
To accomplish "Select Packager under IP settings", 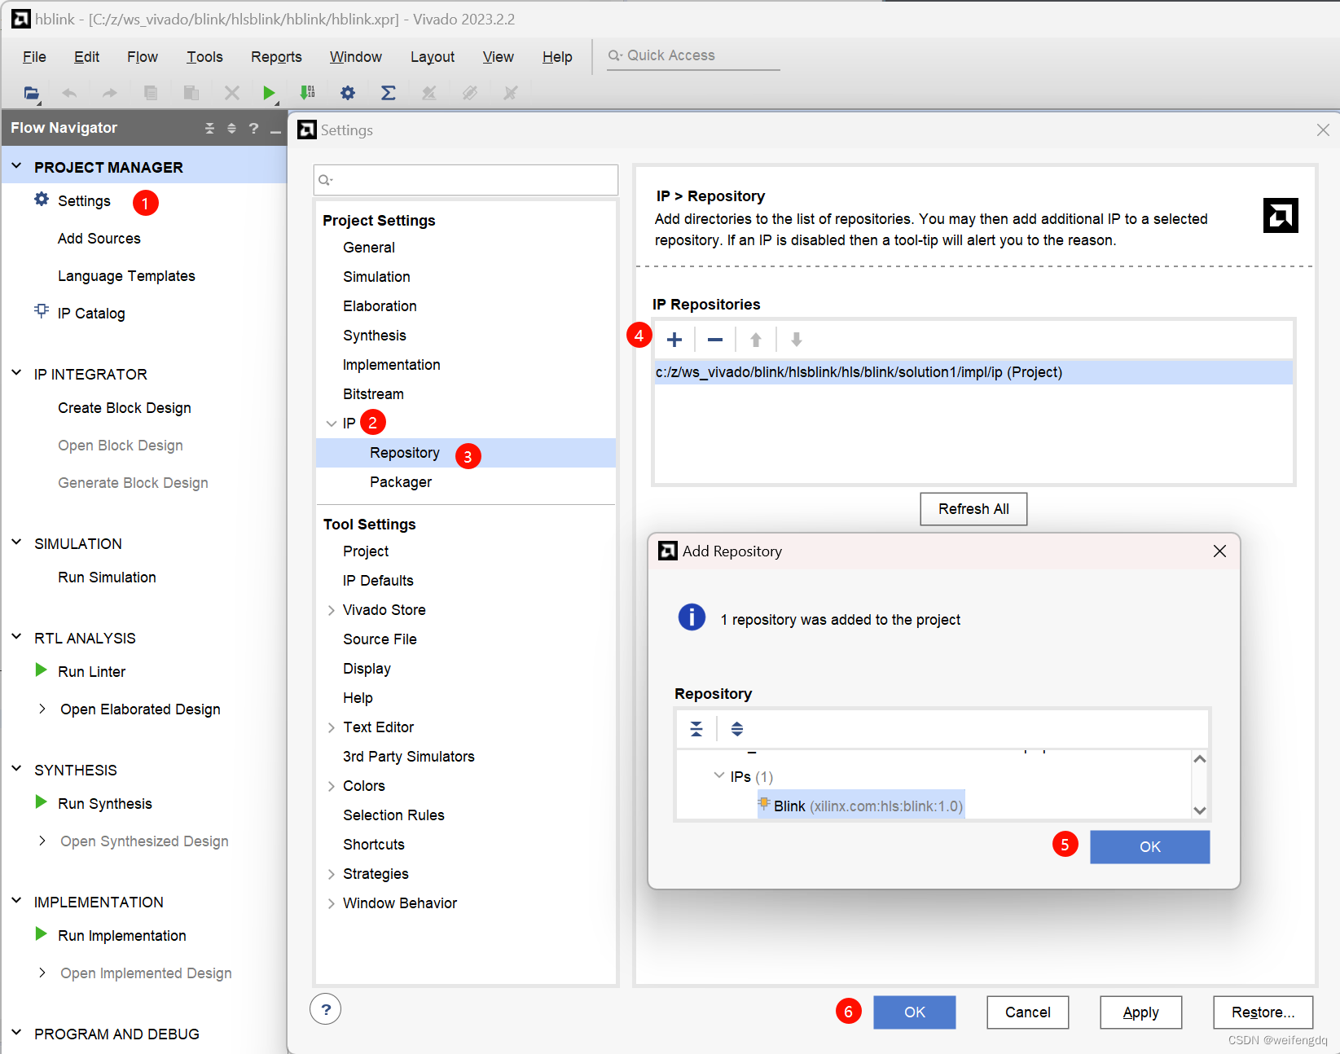I will coord(401,482).
